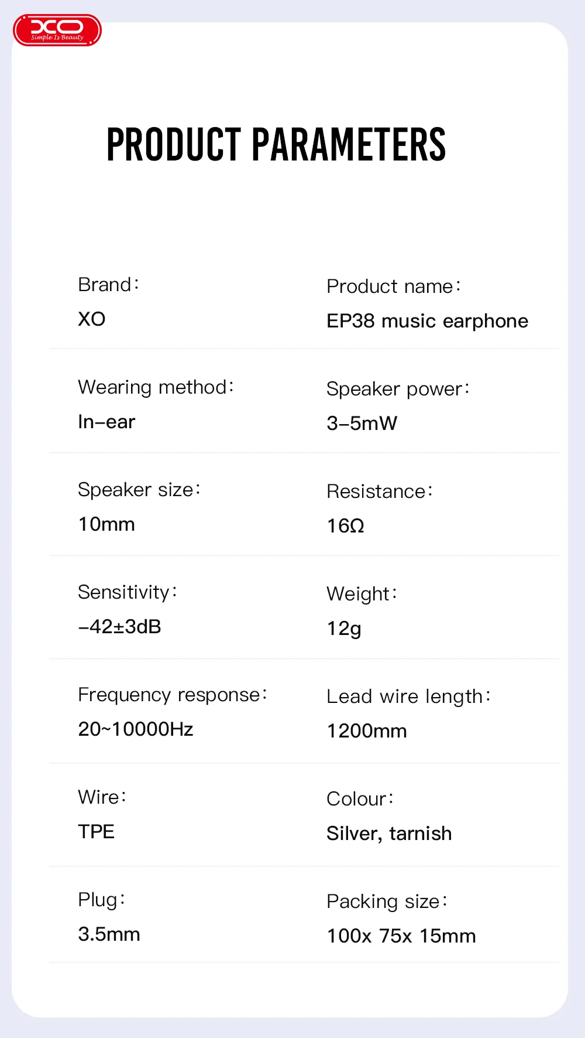Click the 1200mm lead wire length
This screenshot has height=1038, width=585.
pyautogui.click(x=367, y=731)
